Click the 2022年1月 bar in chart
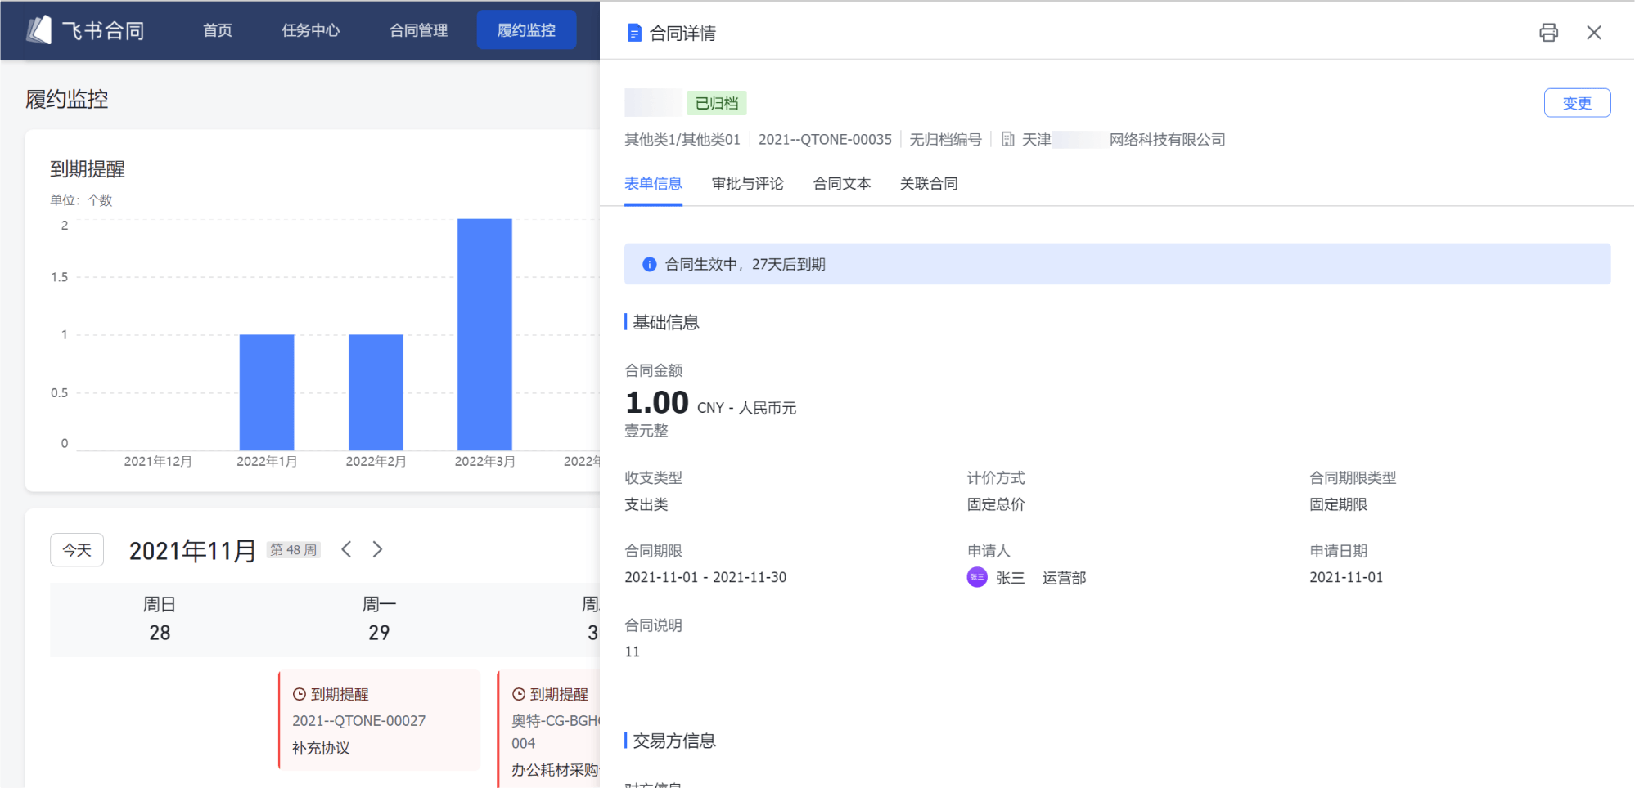Viewport: 1635px width, 788px height. point(267,392)
